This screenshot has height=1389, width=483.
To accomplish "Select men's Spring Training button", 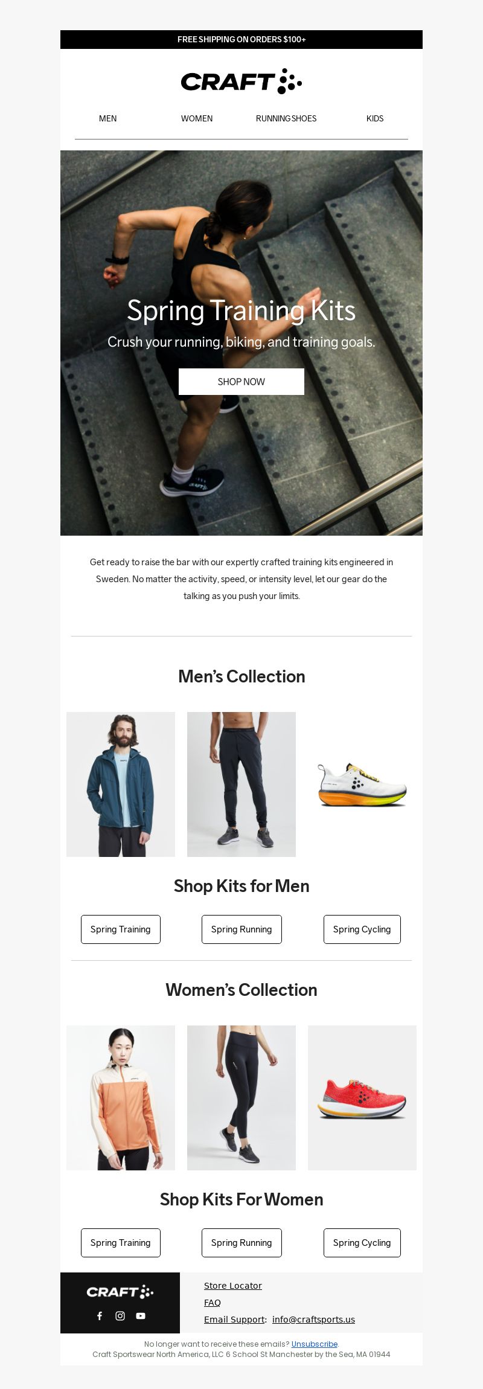I will 121,929.
